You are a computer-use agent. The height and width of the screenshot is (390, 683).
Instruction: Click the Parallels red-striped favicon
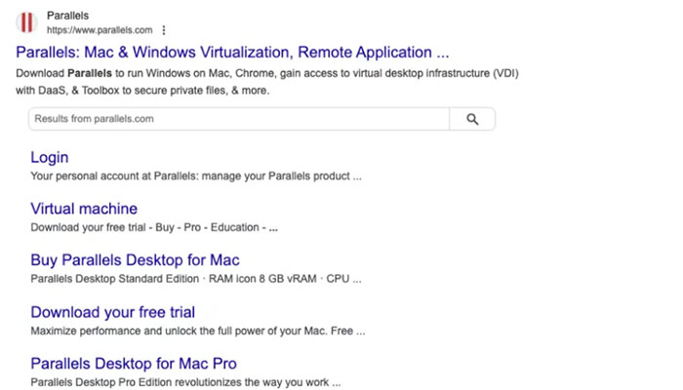[x=29, y=22]
